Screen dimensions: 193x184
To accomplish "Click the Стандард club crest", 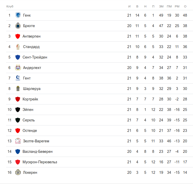I will 18,47.
